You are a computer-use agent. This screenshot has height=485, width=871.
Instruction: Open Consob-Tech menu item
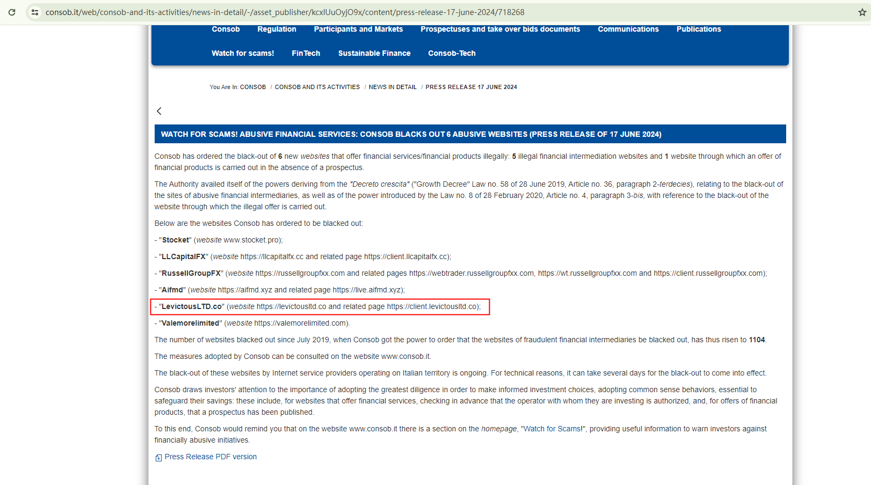[x=452, y=53]
